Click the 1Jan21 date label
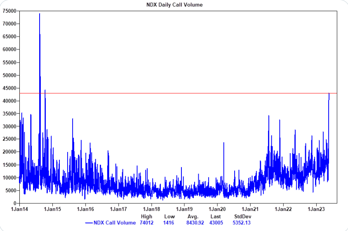Screen dimensions: 348x231 click(x=250, y=209)
